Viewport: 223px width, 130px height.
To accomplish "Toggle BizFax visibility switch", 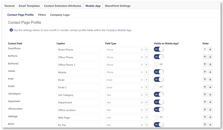I will tap(159, 125).
